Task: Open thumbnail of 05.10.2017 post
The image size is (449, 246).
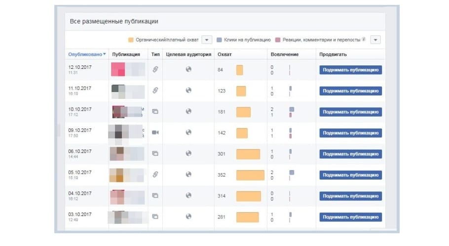Action: (x=116, y=175)
